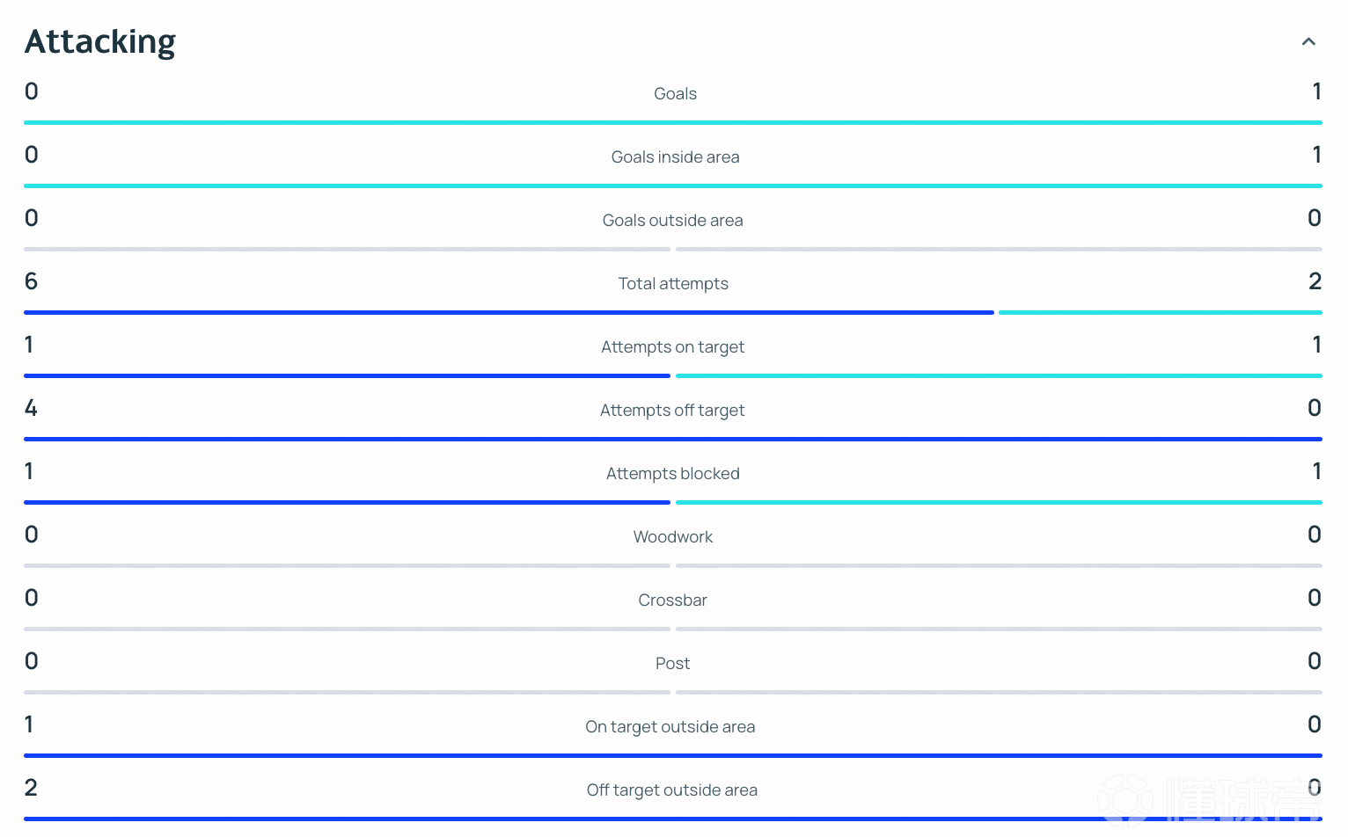The image size is (1348, 837).
Task: Click the cyan Total attempts bar segment
Action: pos(1161,312)
